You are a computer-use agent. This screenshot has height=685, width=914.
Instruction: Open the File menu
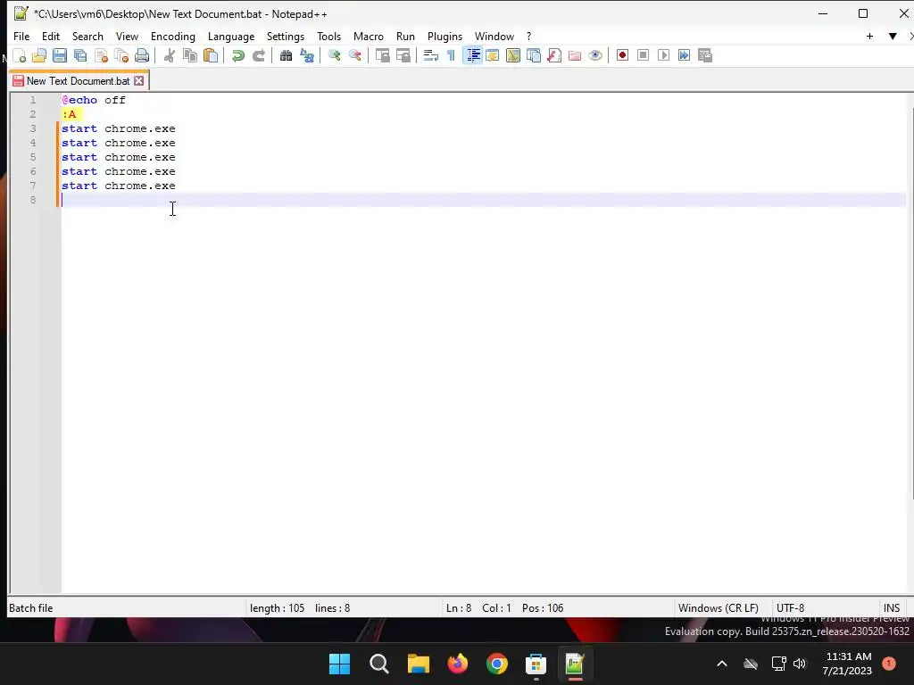[21, 36]
